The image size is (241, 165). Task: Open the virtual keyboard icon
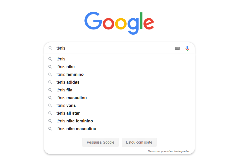177,48
